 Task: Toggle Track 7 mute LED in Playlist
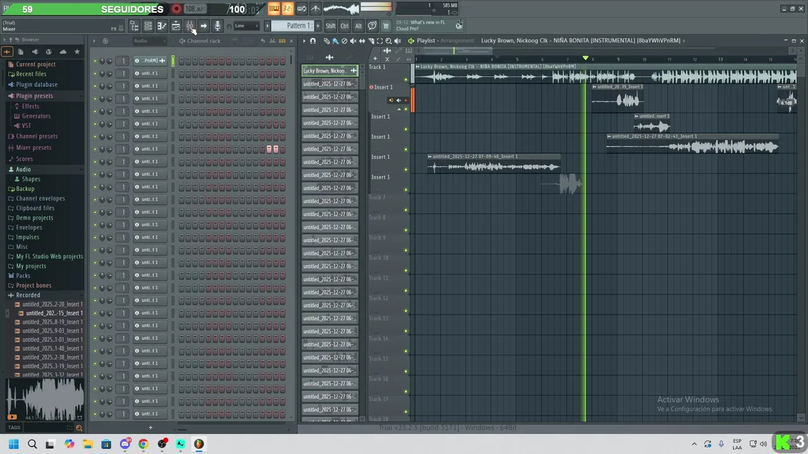[x=406, y=210]
